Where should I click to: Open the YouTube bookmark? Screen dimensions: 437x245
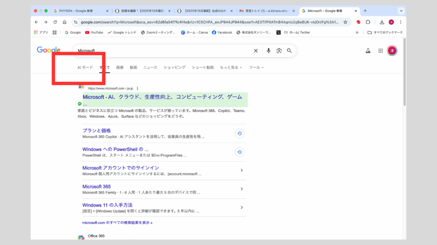[94, 32]
